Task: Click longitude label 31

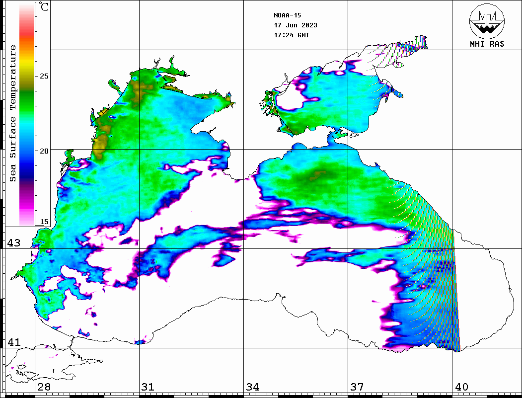Action: pyautogui.click(x=148, y=387)
